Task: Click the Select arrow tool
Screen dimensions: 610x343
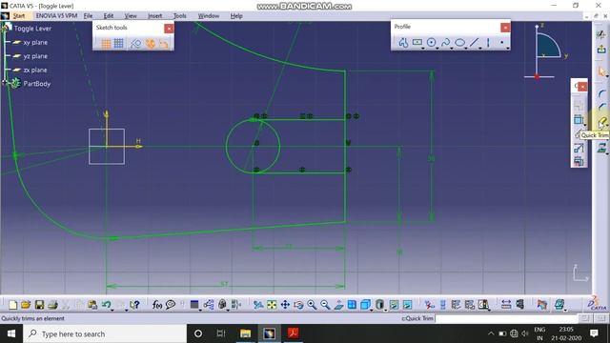Action: click(x=601, y=71)
